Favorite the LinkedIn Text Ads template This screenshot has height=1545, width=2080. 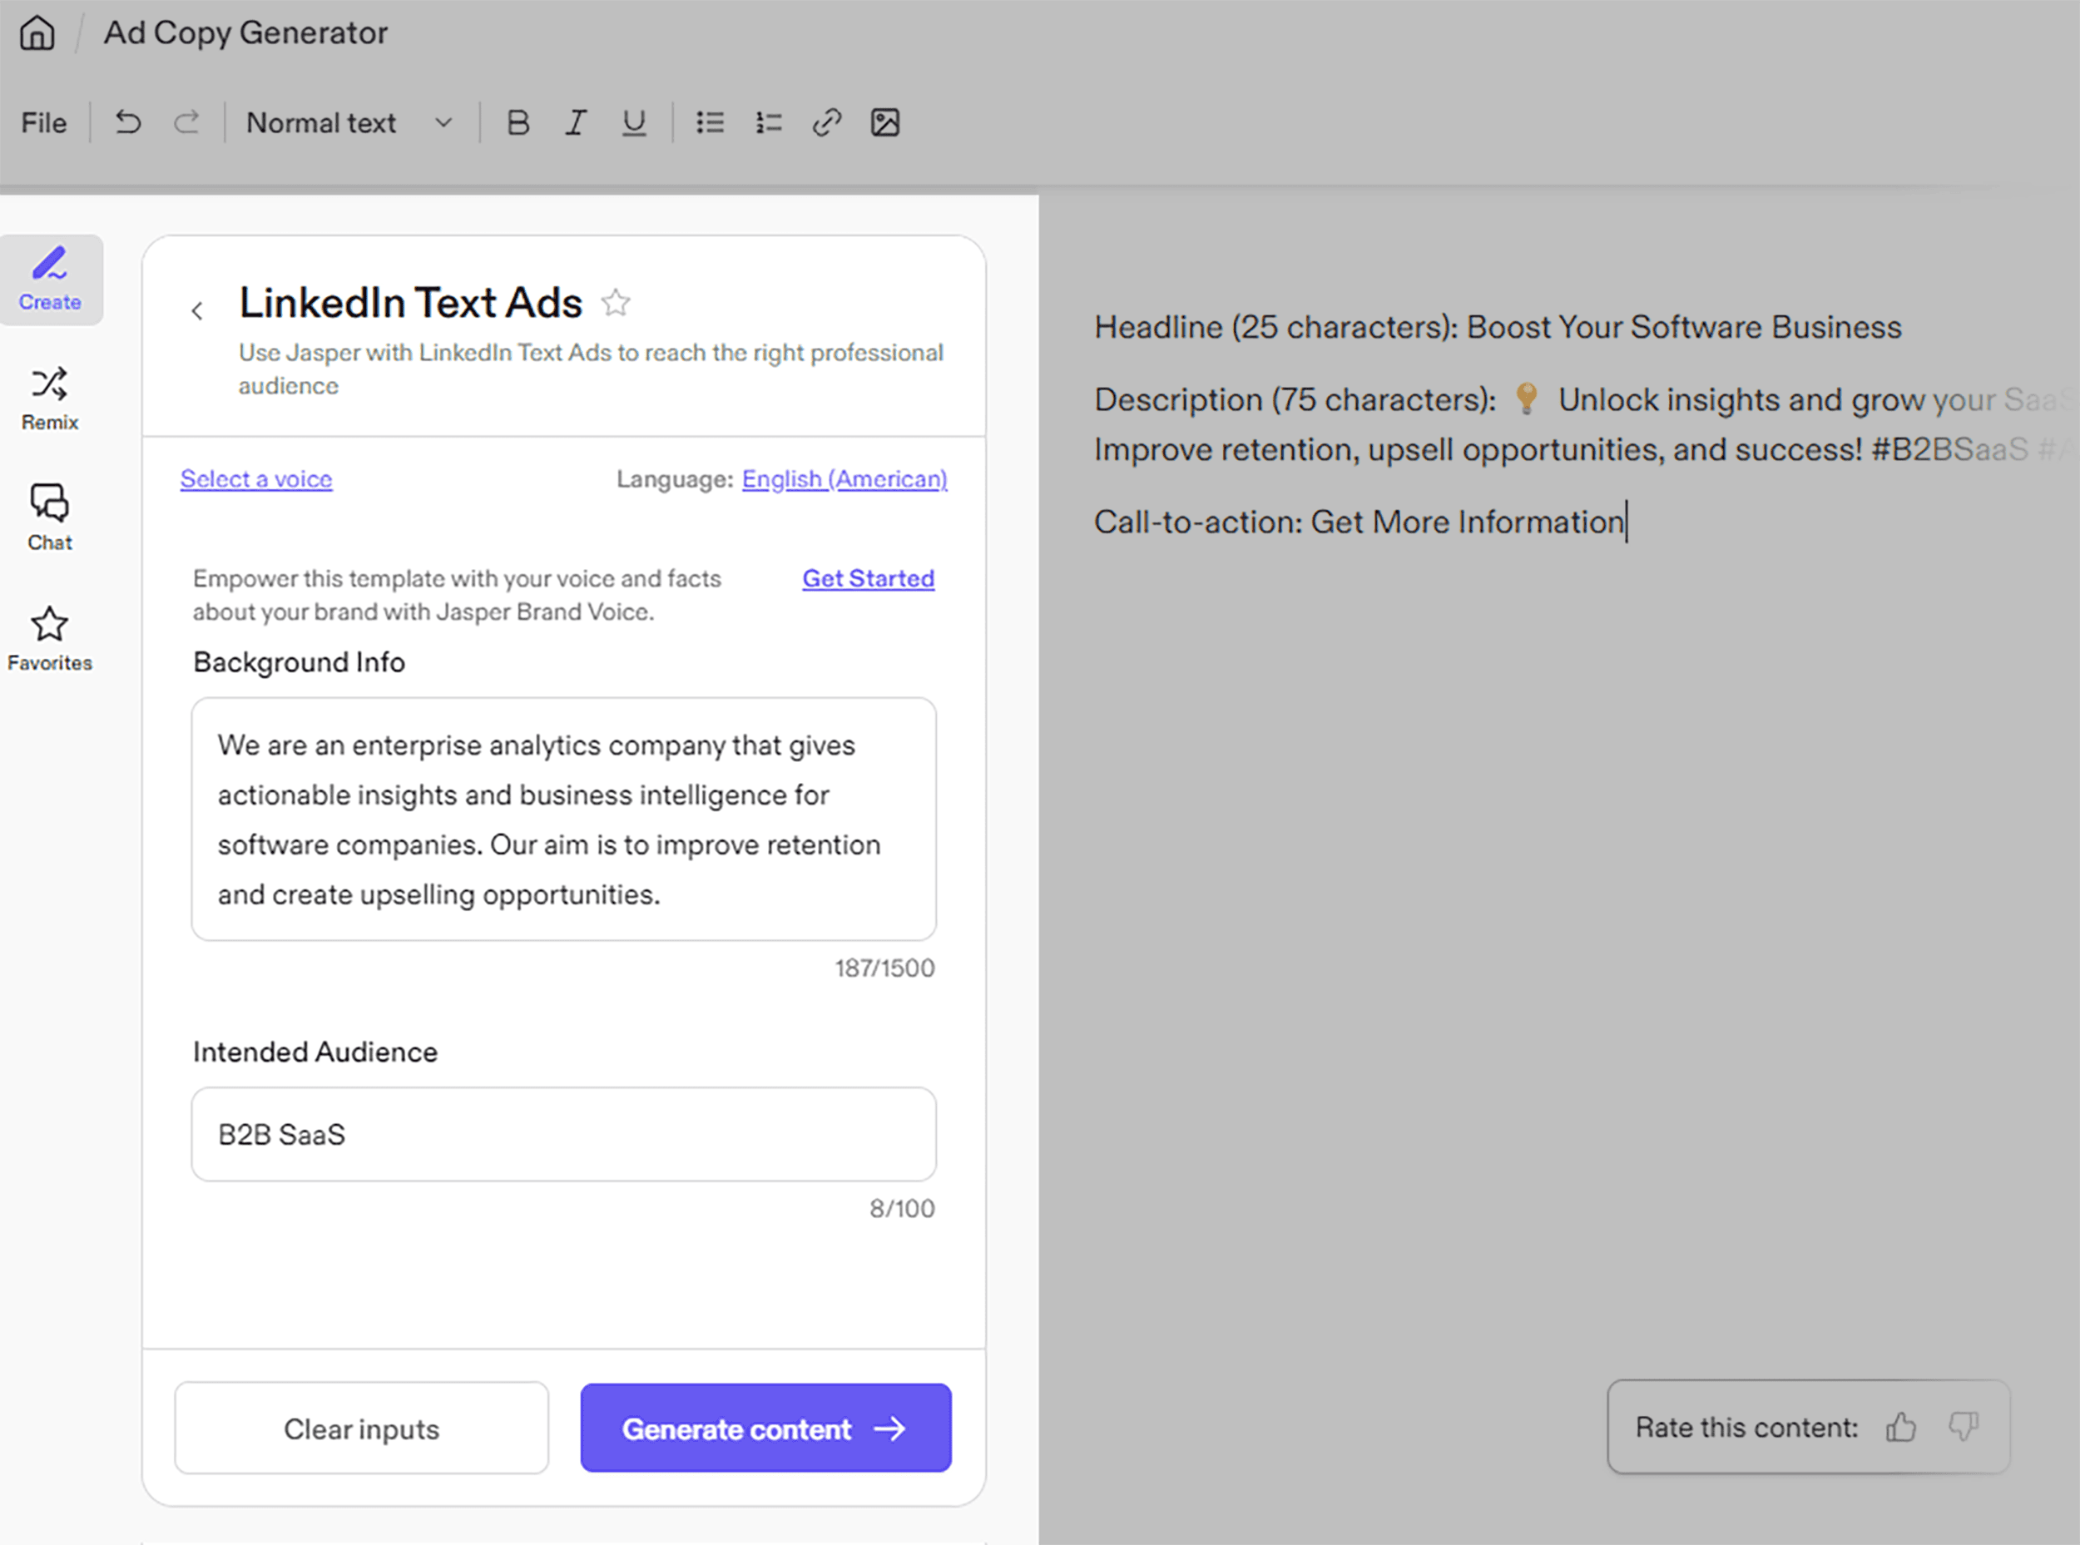pyautogui.click(x=616, y=302)
